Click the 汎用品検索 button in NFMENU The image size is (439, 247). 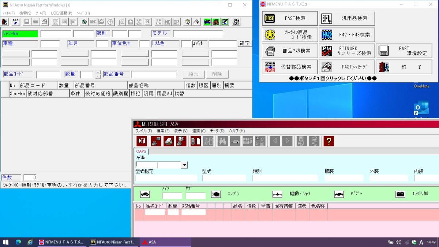click(x=347, y=18)
